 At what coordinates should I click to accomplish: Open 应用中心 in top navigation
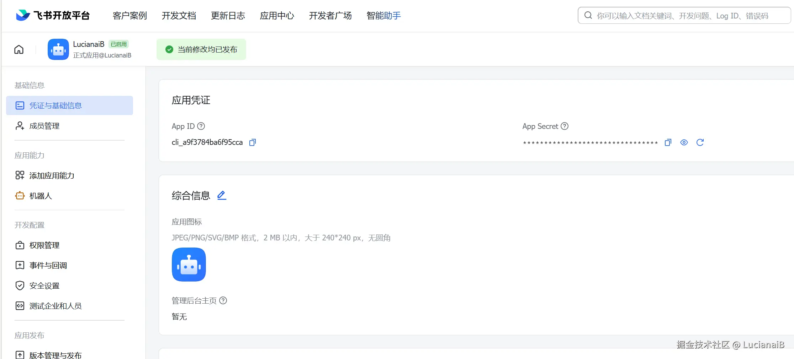click(277, 16)
